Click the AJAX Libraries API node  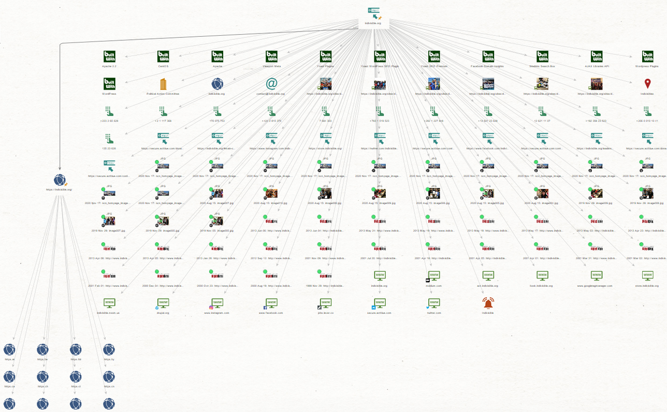click(597, 56)
